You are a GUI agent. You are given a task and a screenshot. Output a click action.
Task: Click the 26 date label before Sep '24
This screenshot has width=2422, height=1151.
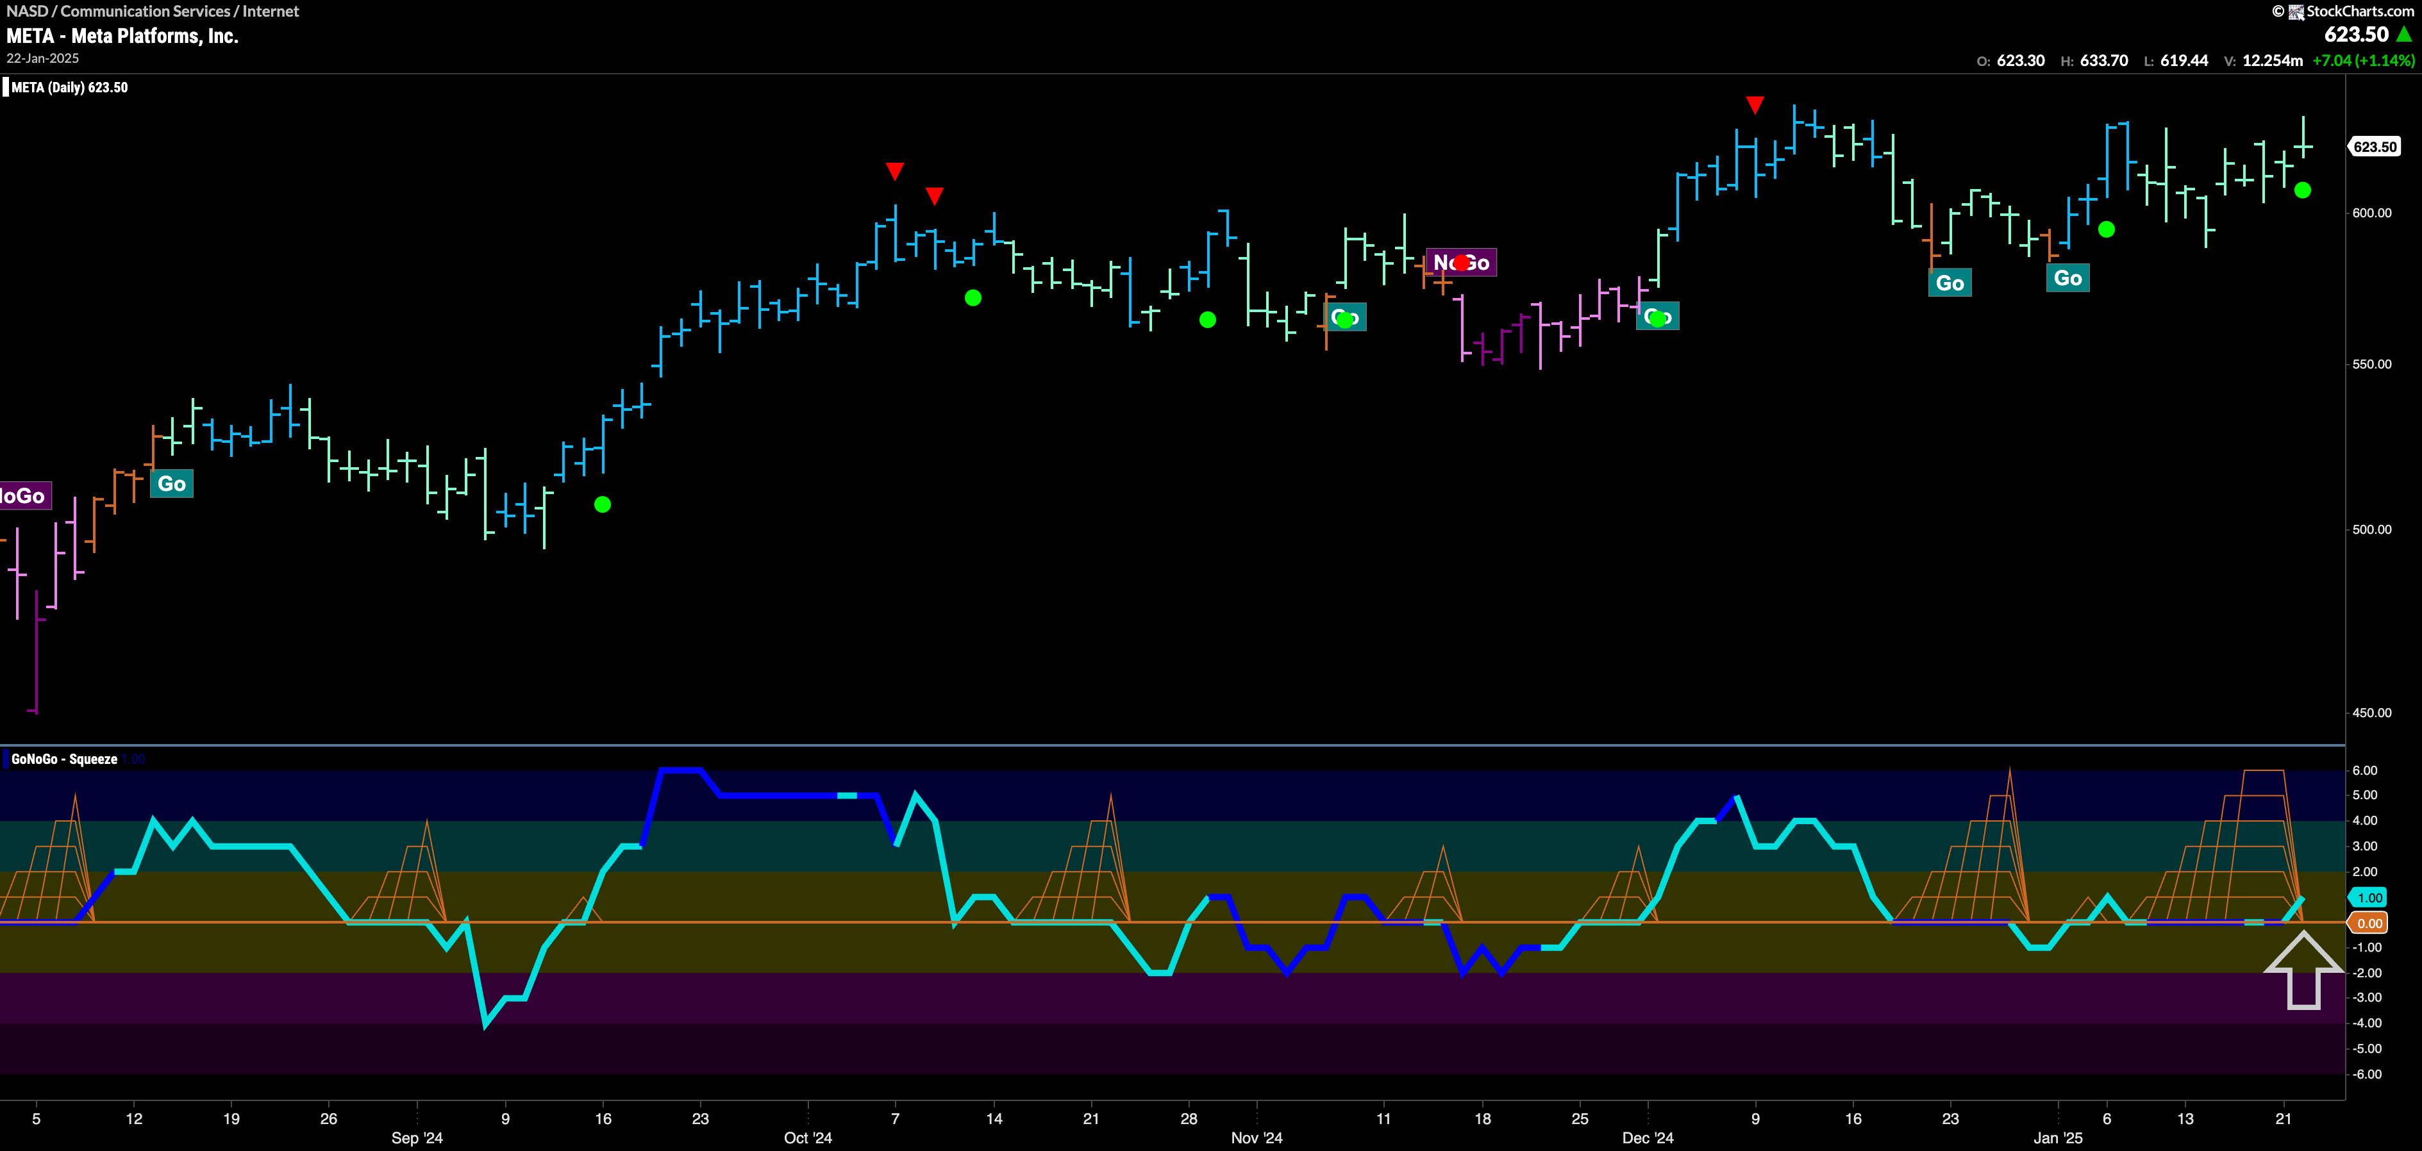(x=328, y=1119)
